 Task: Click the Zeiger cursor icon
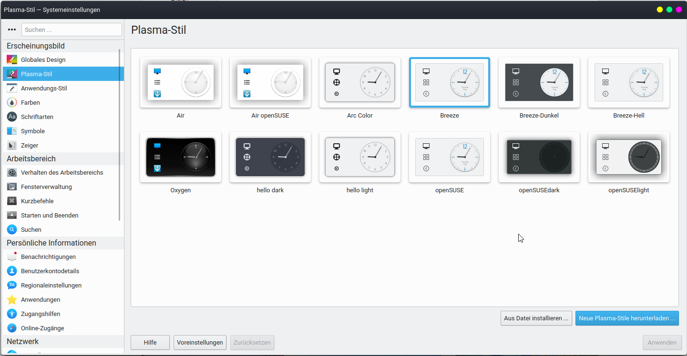coord(12,145)
